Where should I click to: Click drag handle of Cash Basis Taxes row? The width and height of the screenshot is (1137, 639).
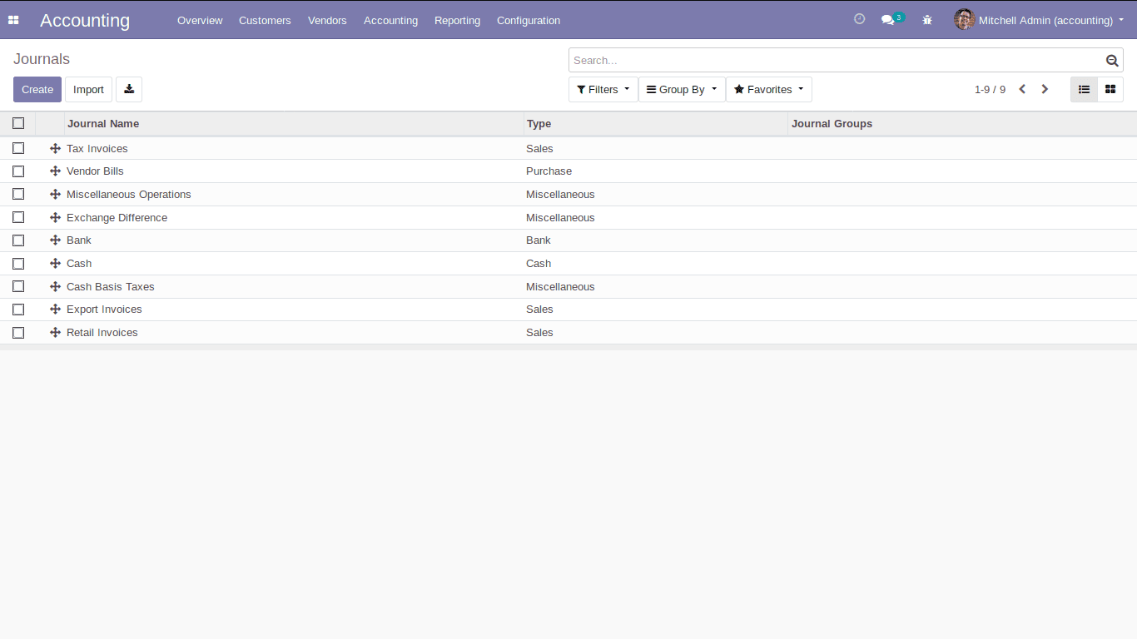tap(55, 286)
